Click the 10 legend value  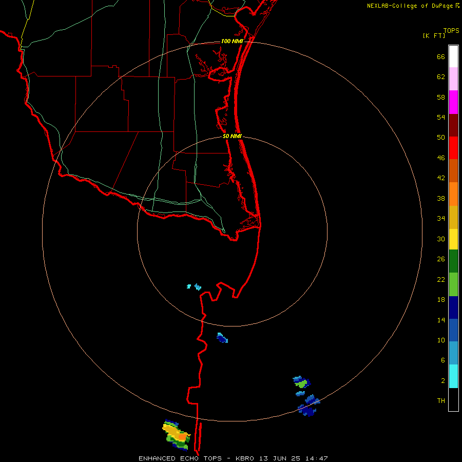tap(441, 340)
